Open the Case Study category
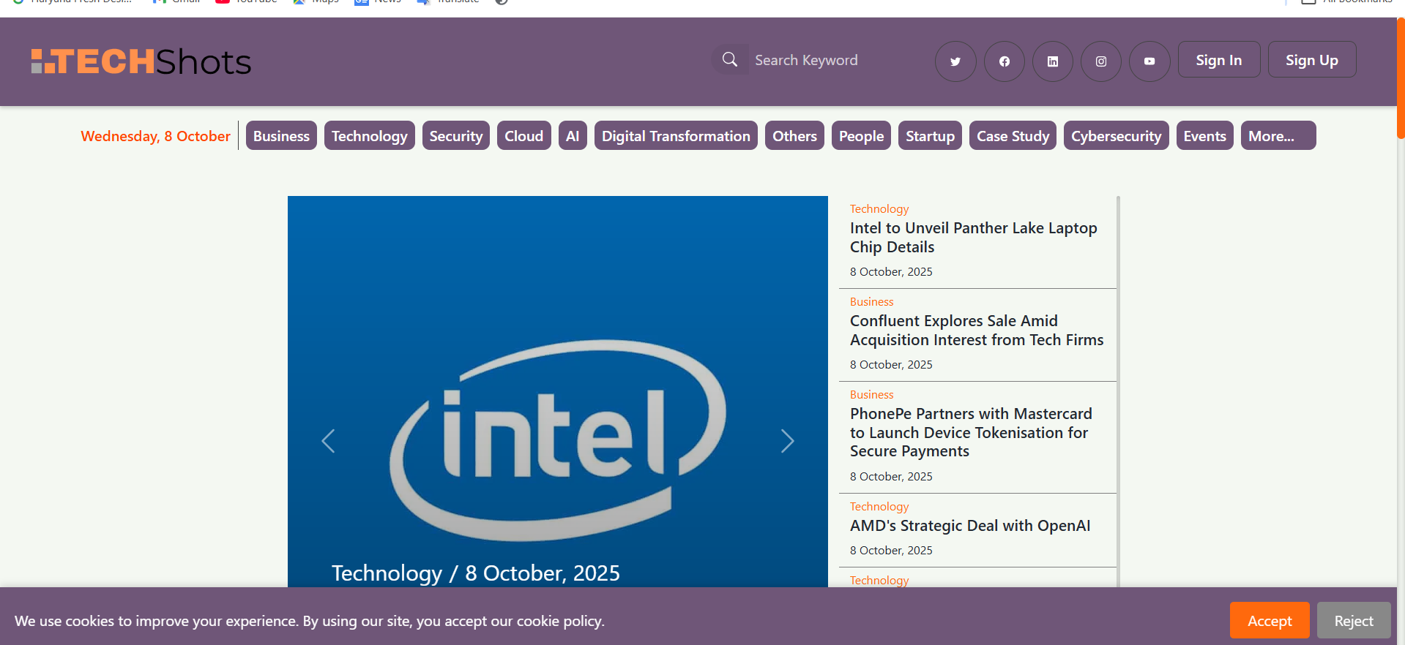 pyautogui.click(x=1013, y=136)
